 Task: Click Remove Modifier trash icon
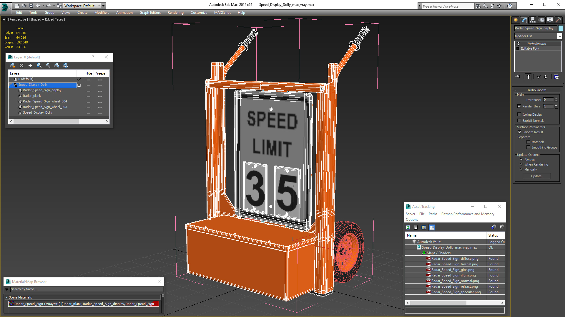[x=546, y=77]
